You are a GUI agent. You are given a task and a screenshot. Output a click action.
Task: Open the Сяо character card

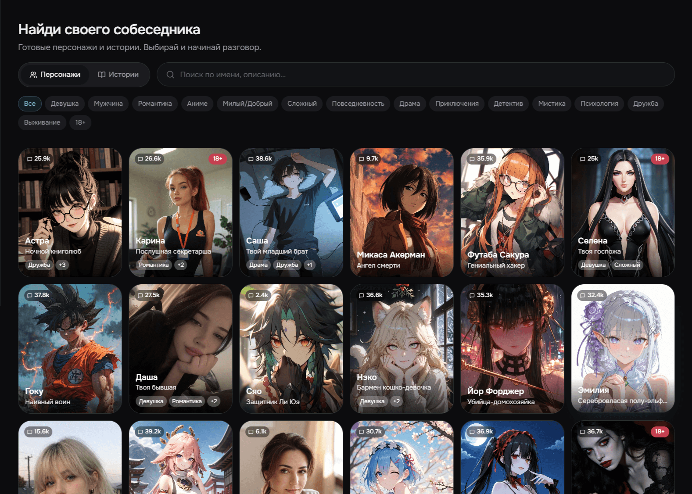291,349
